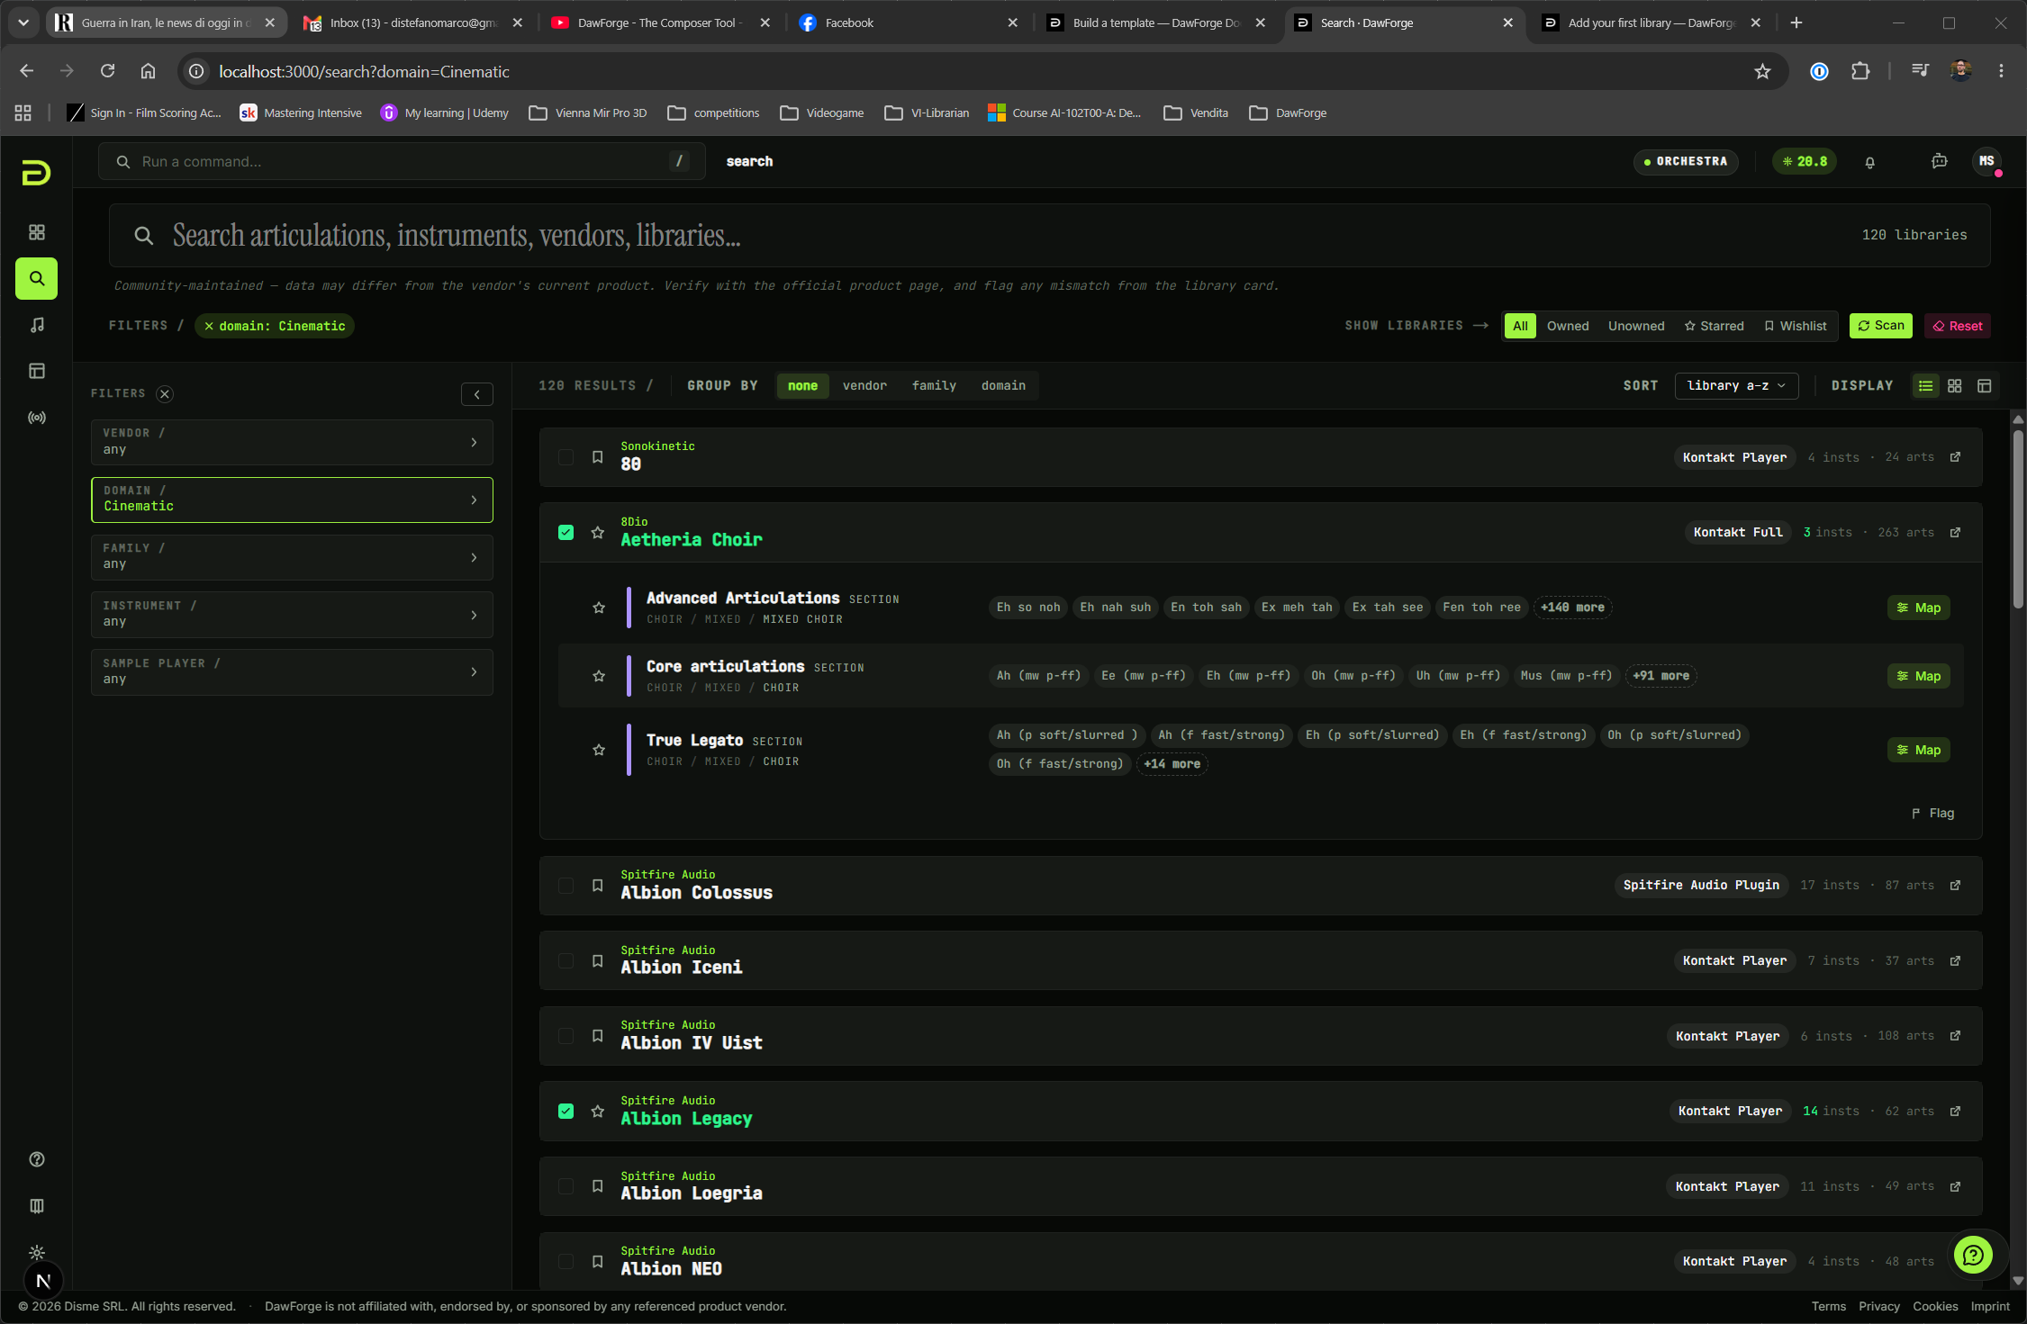2027x1324 pixels.
Task: Collapse the filters sidebar panel
Action: (477, 394)
